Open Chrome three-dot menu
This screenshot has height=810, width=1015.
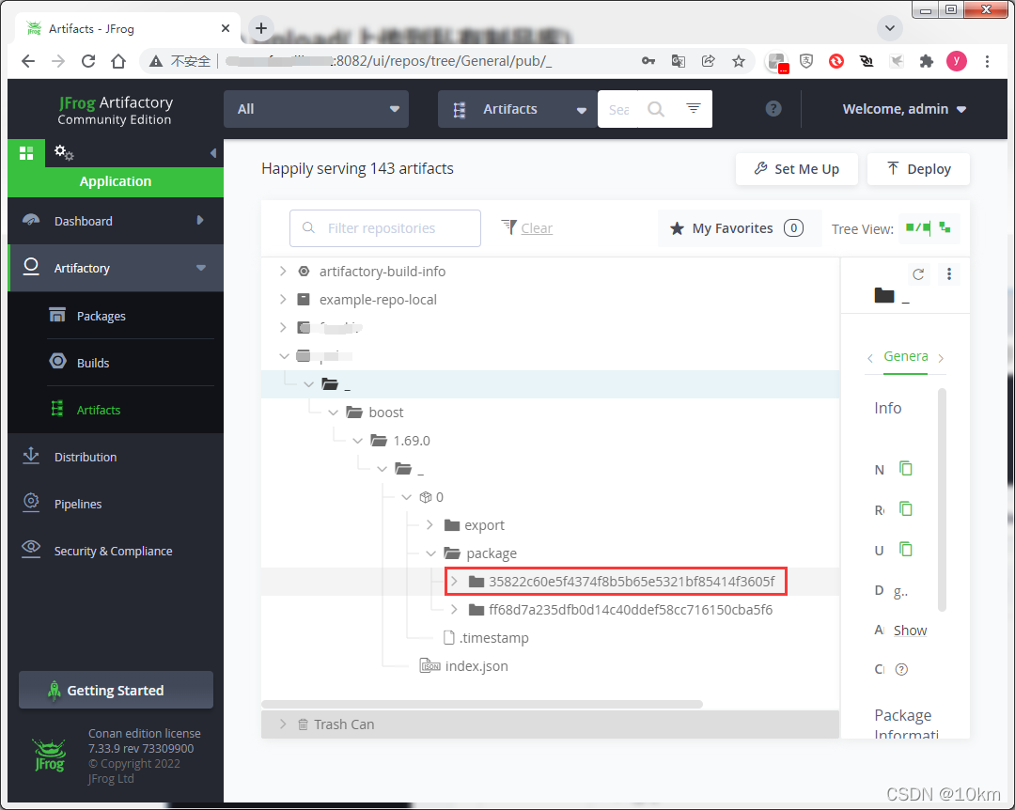pos(987,61)
